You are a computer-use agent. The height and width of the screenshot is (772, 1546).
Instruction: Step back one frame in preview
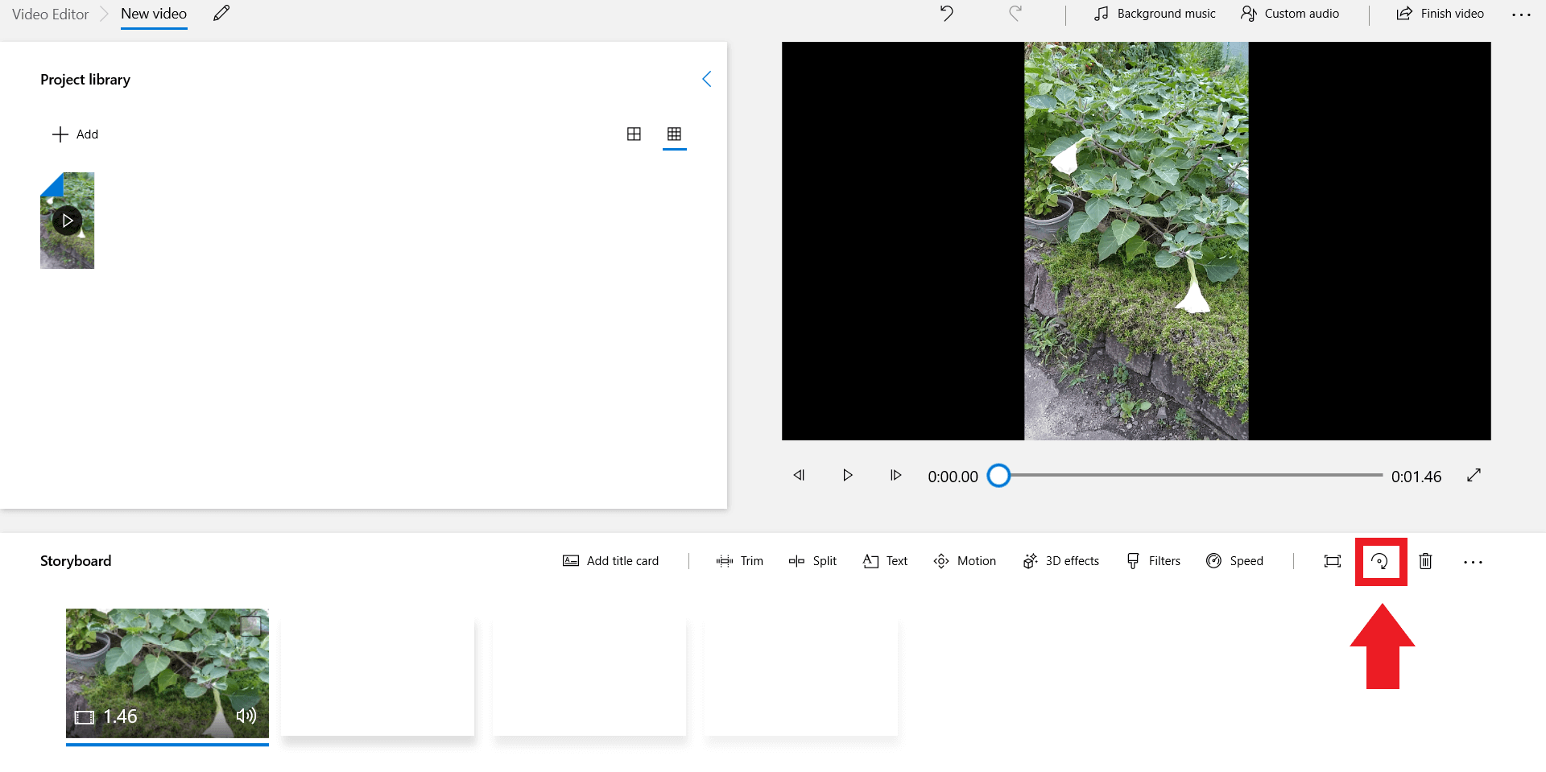tap(799, 476)
